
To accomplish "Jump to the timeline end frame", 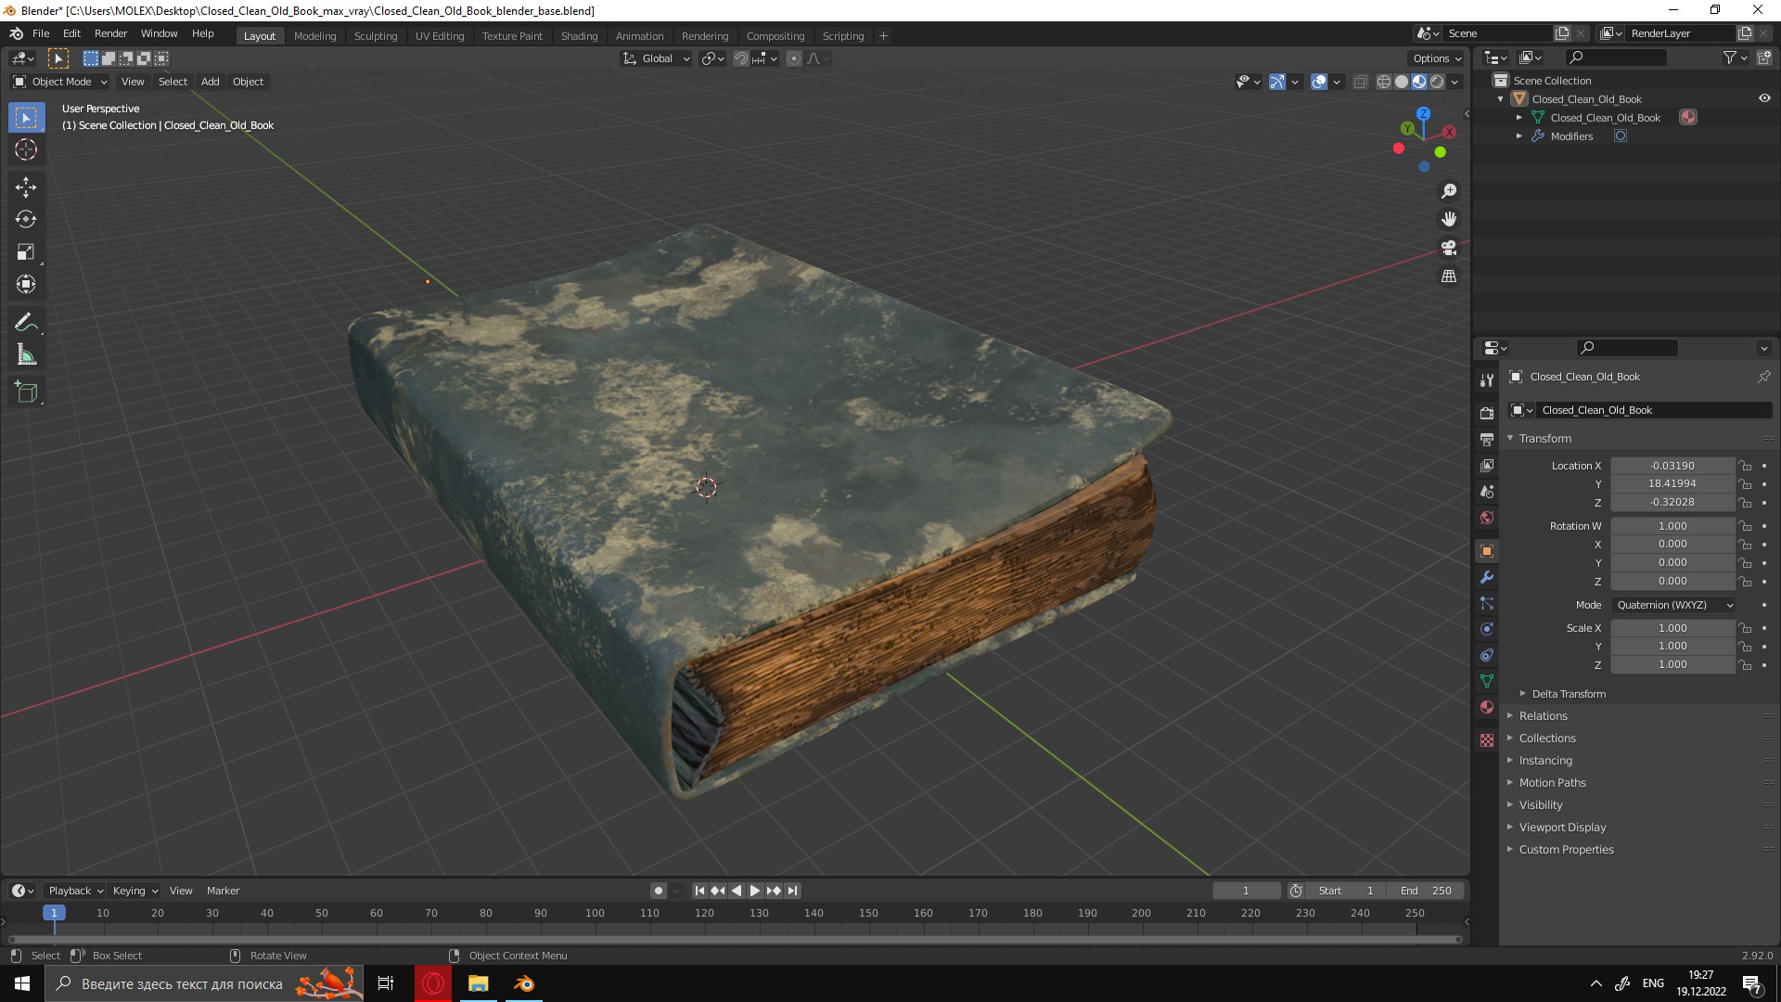I will click(x=792, y=891).
